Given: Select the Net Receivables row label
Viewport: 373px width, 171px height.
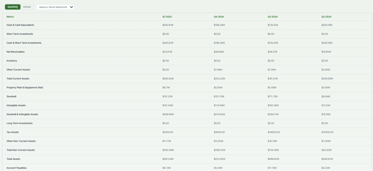Looking at the screenshot, I should click(x=15, y=52).
